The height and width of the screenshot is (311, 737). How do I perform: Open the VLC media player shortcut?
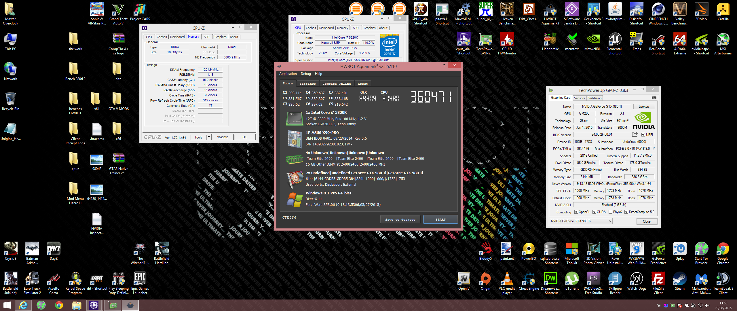click(507, 283)
